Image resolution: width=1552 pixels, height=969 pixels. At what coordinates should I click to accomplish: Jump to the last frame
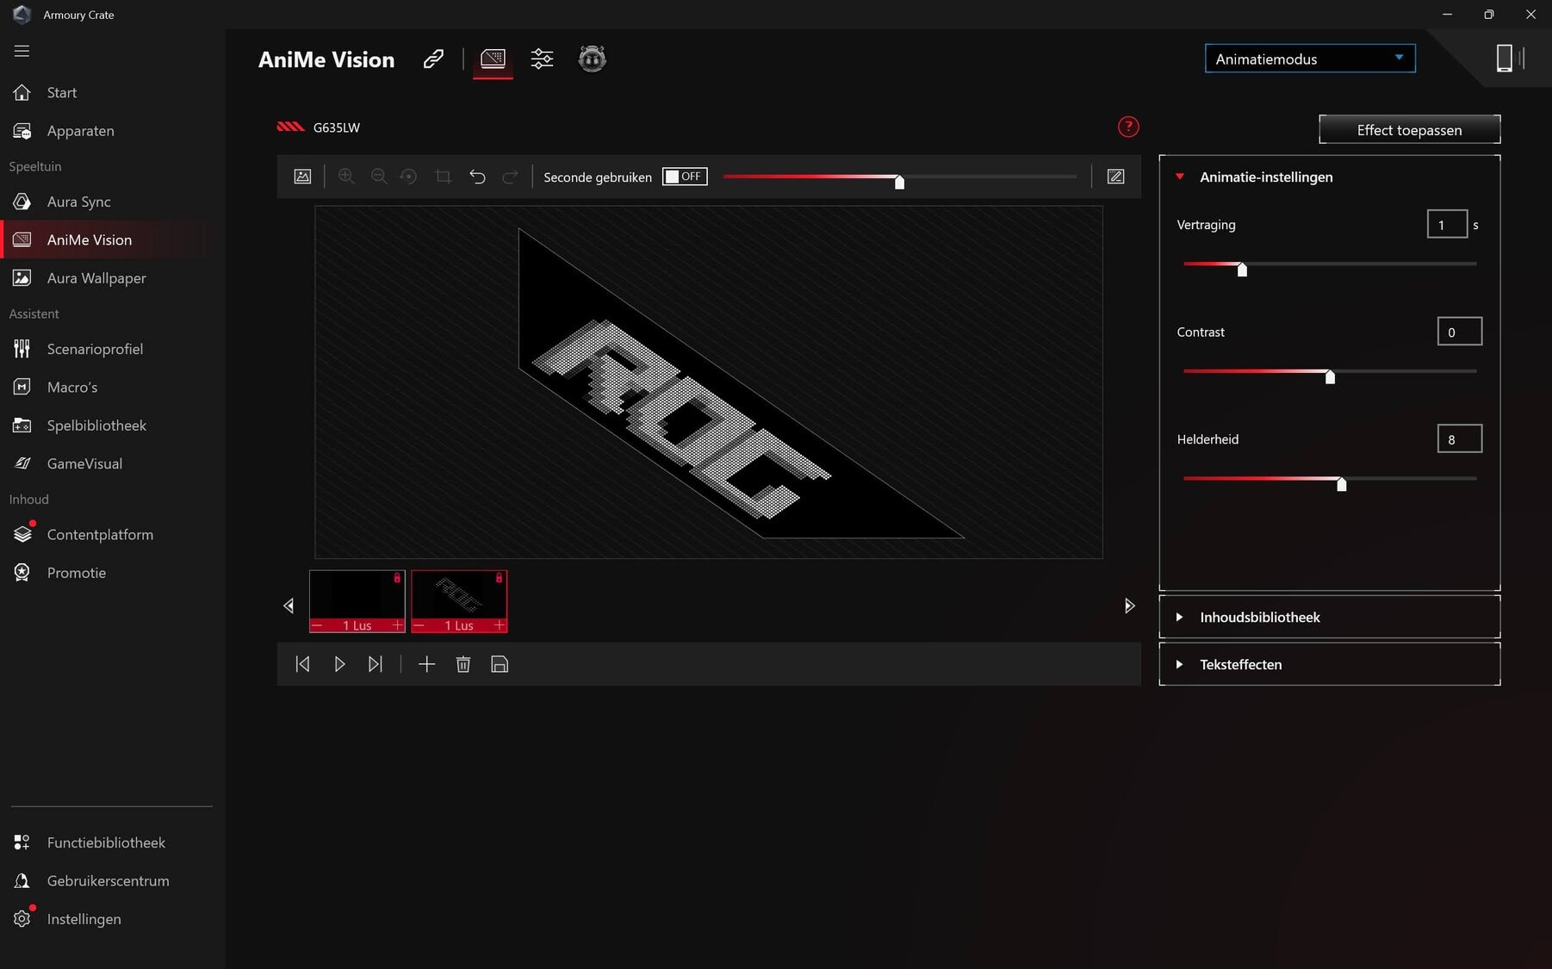(x=375, y=664)
